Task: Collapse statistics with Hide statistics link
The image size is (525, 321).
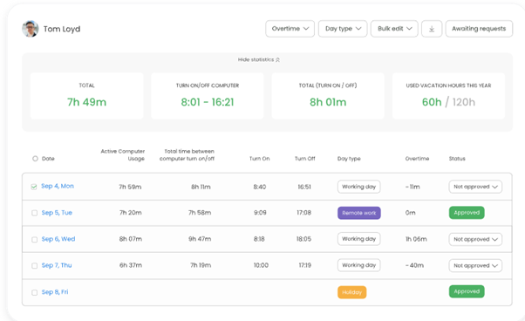Action: tap(259, 59)
